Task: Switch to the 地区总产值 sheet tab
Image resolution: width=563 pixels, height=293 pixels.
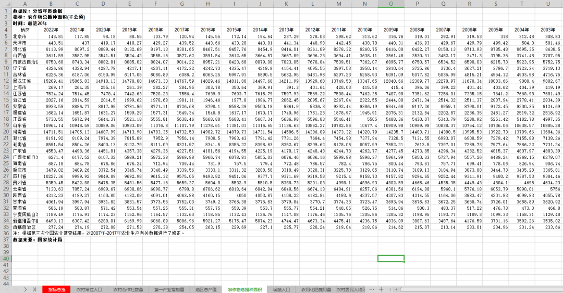Action: coord(205,289)
